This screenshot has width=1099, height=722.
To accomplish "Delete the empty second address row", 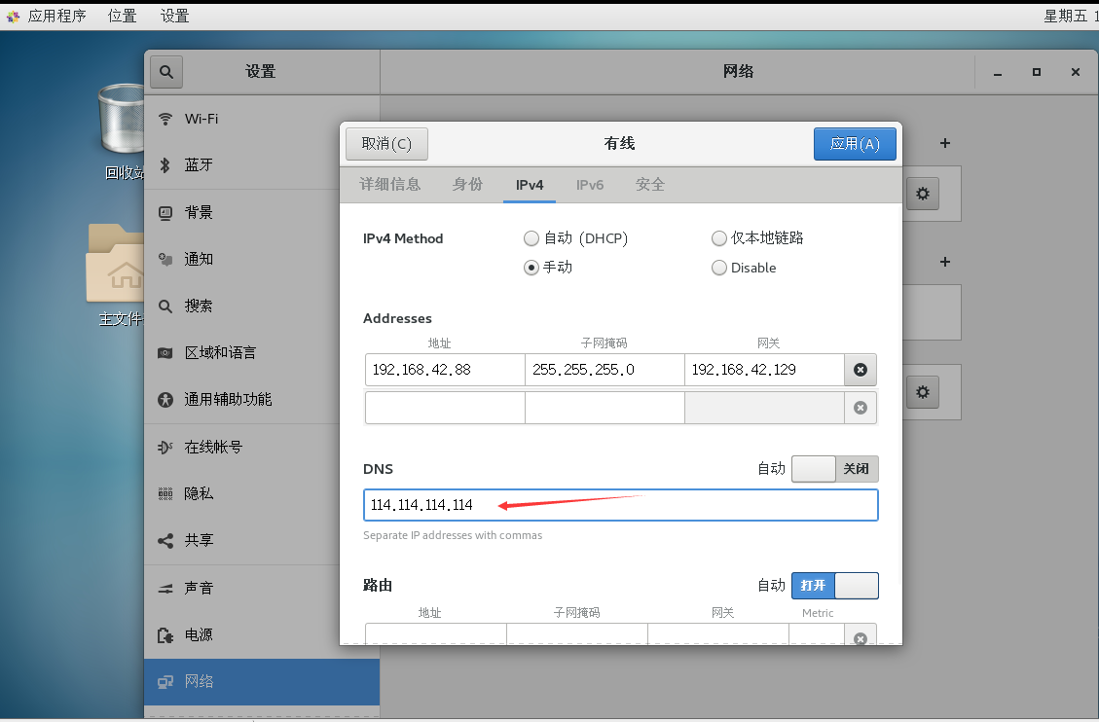I will point(861,408).
